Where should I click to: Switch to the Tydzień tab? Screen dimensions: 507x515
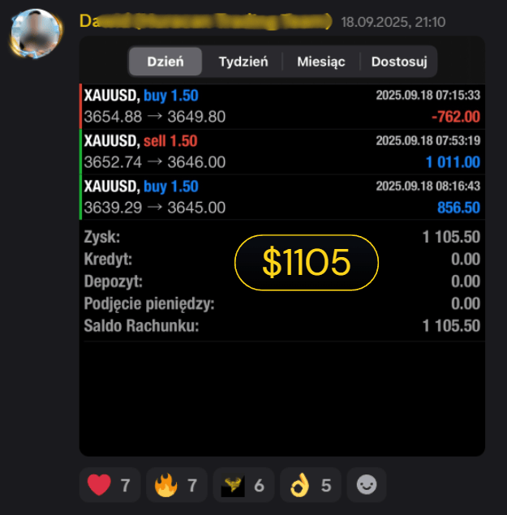(243, 62)
